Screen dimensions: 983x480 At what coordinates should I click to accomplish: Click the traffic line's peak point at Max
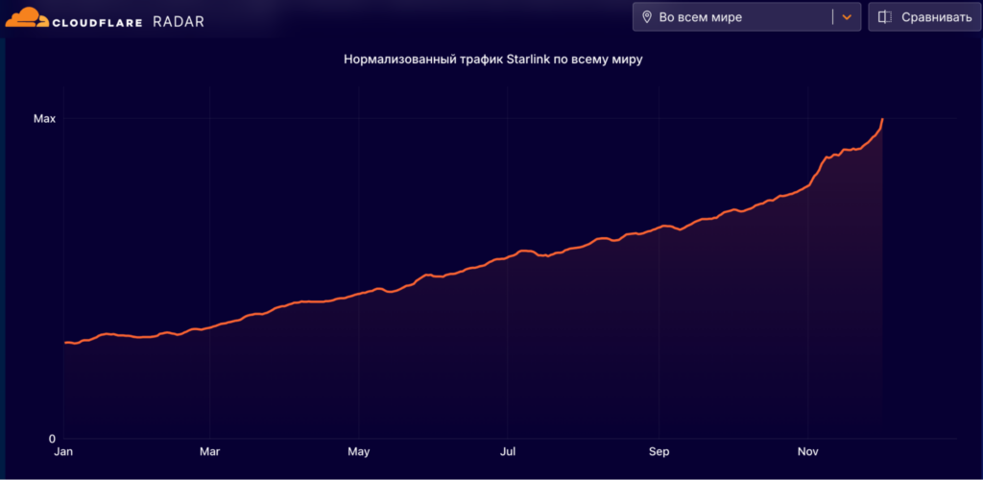883,118
